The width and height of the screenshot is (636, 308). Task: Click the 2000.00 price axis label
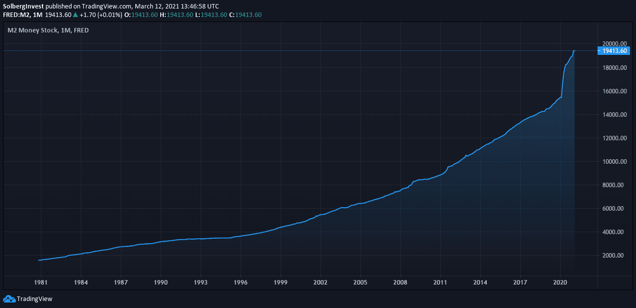pyautogui.click(x=614, y=256)
